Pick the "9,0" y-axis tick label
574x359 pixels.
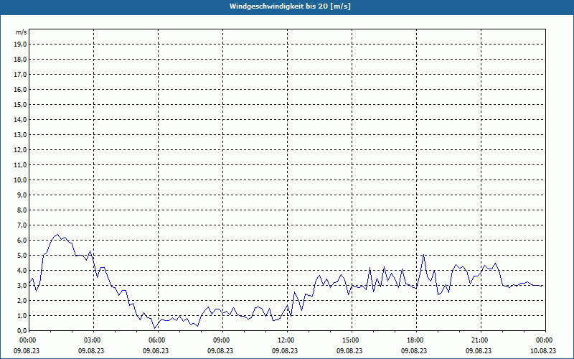tap(22, 195)
